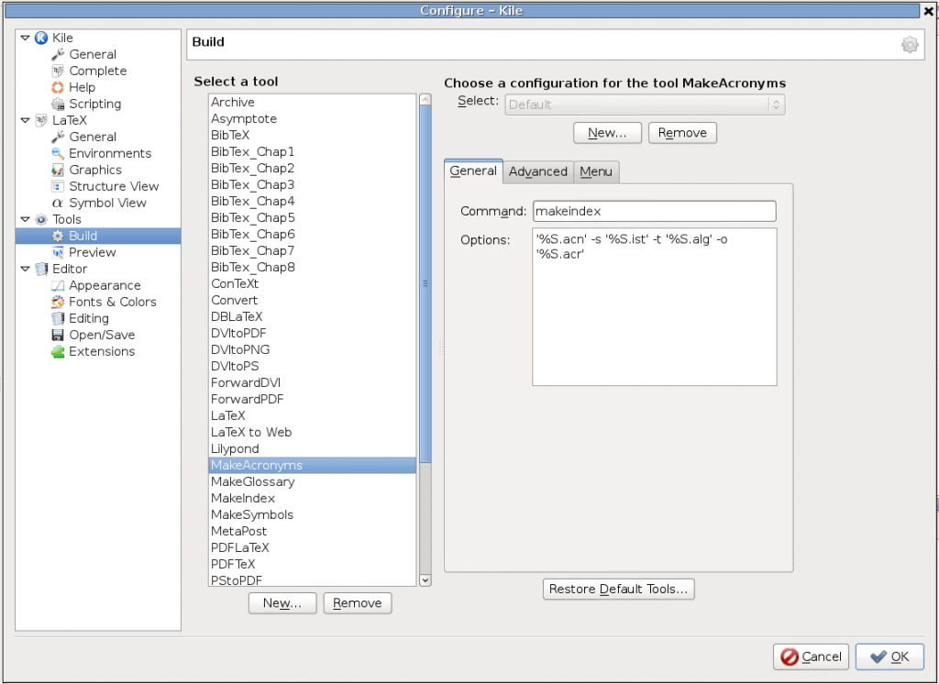Click the tool list scroll up arrow
The image size is (939, 684).
point(425,99)
